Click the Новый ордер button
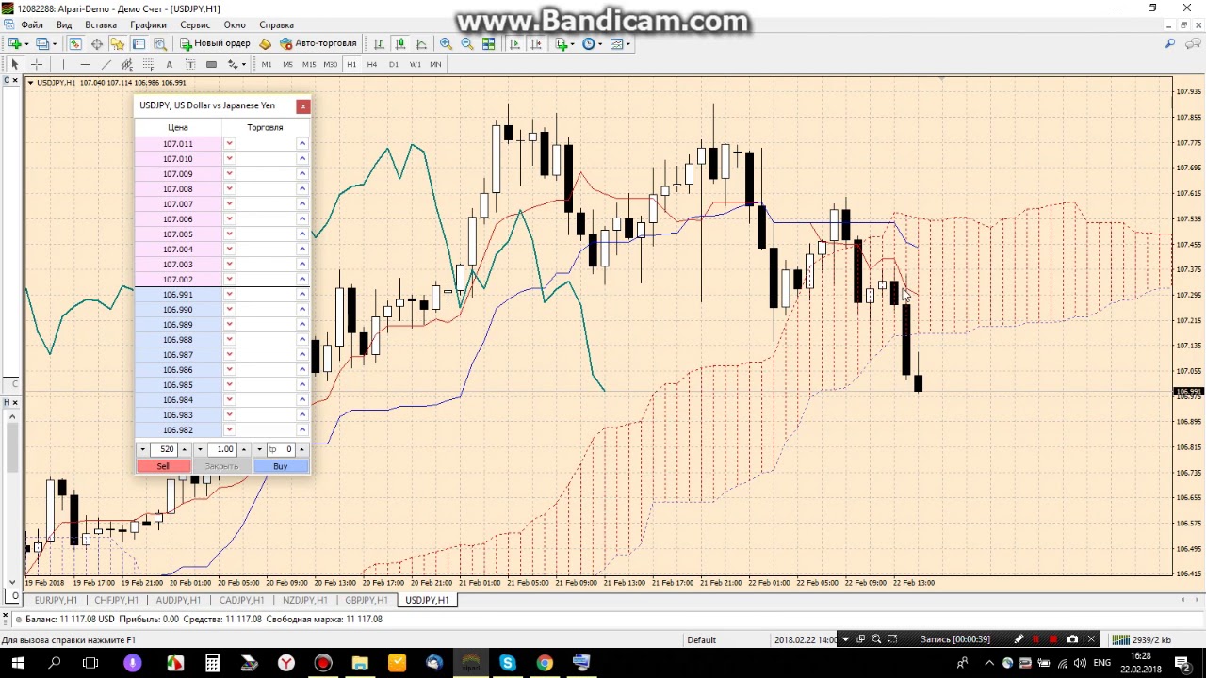The width and height of the screenshot is (1206, 678). [x=215, y=43]
